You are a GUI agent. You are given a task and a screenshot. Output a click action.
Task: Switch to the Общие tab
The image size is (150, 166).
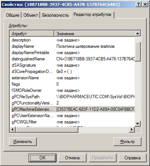13,15
